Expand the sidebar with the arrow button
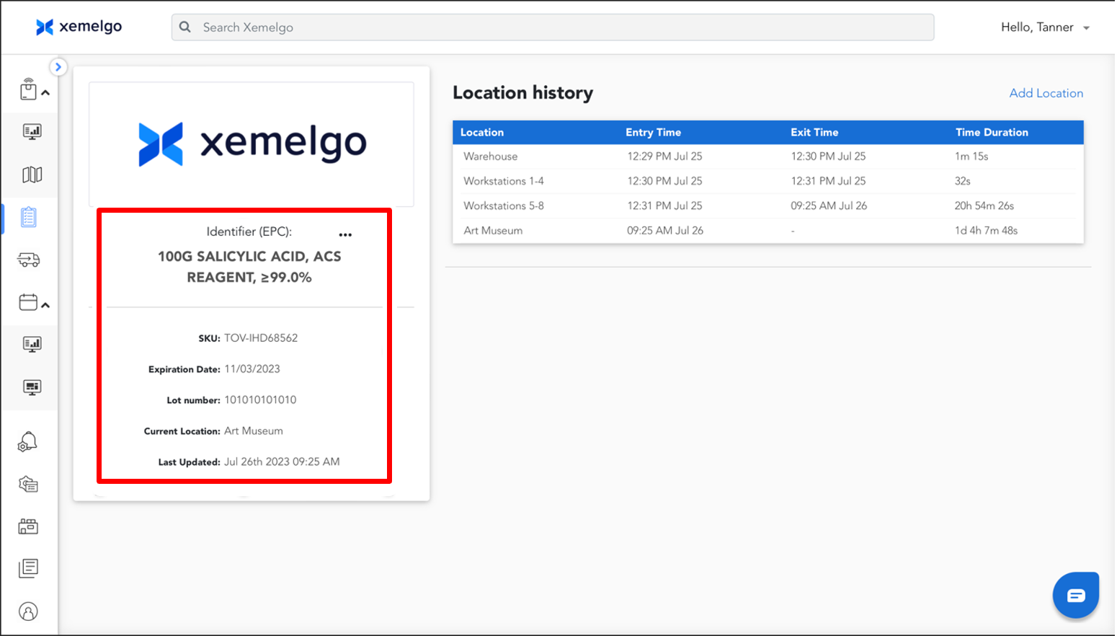The width and height of the screenshot is (1117, 636). (58, 66)
